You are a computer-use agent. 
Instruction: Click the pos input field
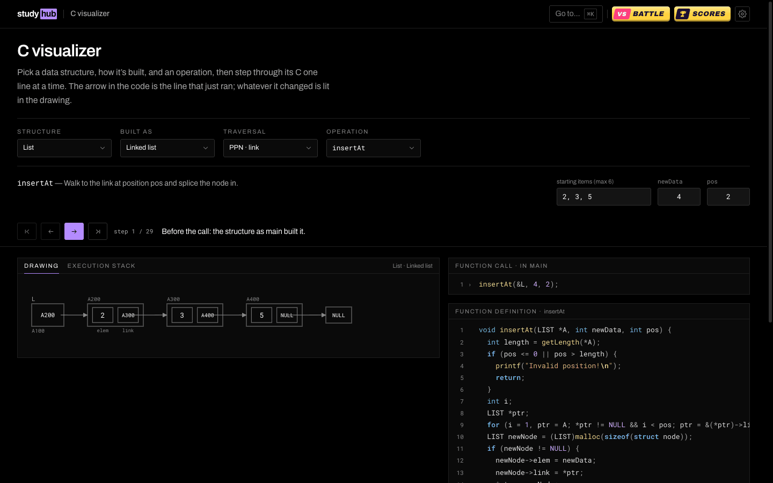[x=728, y=197]
